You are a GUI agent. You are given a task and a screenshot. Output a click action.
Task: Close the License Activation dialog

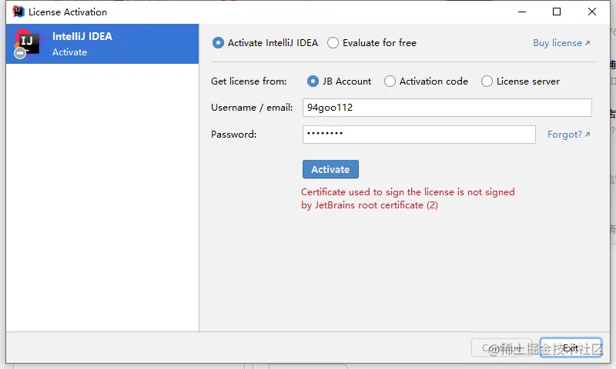tap(592, 12)
